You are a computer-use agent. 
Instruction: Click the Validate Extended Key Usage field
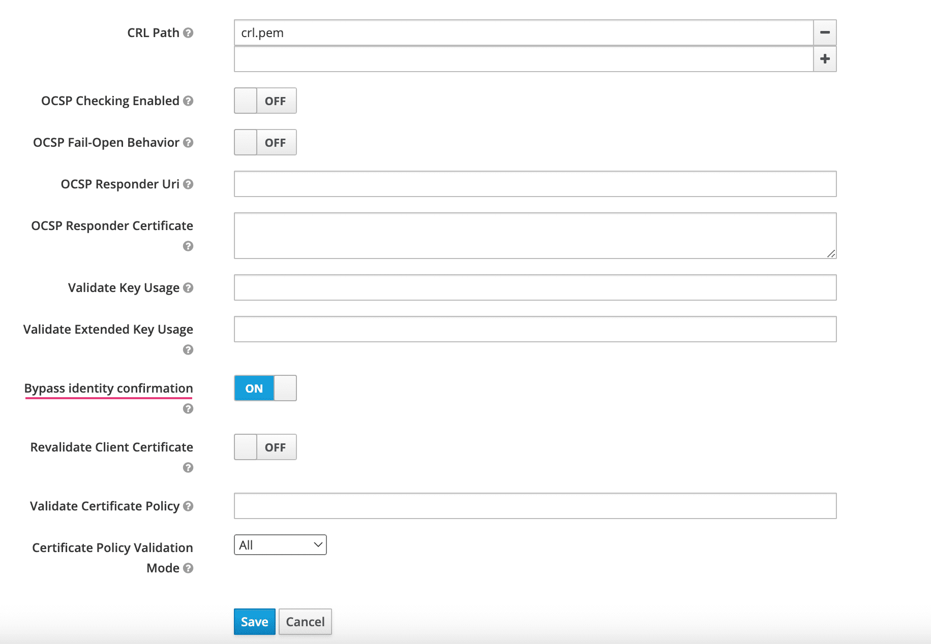(x=535, y=329)
